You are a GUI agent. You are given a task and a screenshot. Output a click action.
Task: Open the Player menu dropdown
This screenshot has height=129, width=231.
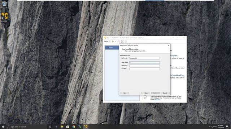pos(107,42)
